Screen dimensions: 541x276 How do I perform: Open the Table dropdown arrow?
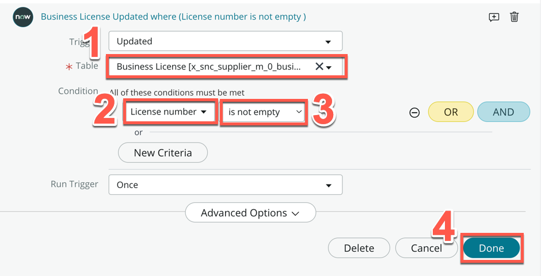pos(329,67)
